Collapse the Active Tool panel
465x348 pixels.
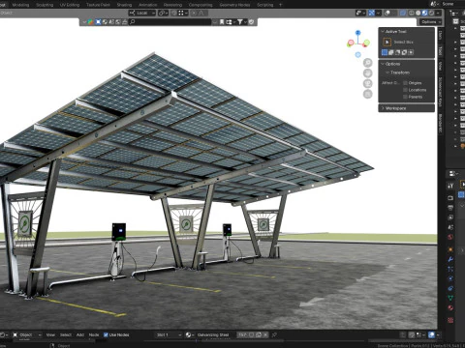point(383,32)
